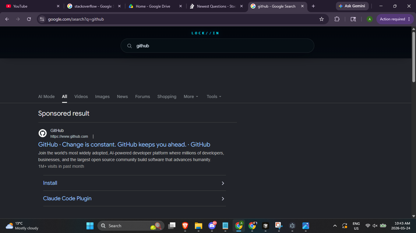Open the Claude Code Plugin sitelink
The image size is (416, 233).
(x=67, y=198)
